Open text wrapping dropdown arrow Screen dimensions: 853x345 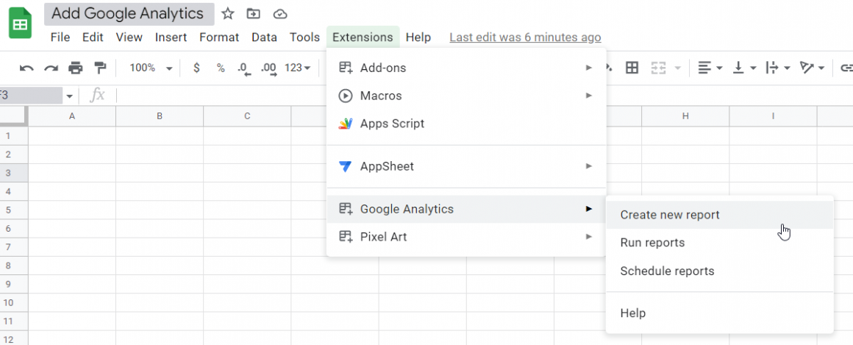tap(787, 68)
